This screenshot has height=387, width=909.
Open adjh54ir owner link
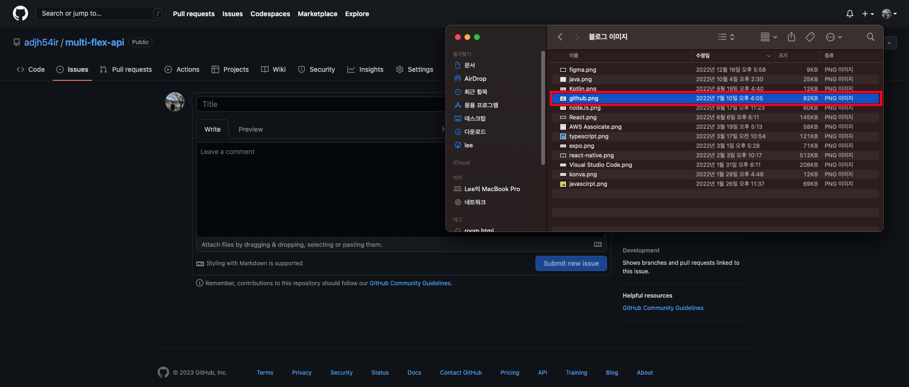pyautogui.click(x=41, y=42)
